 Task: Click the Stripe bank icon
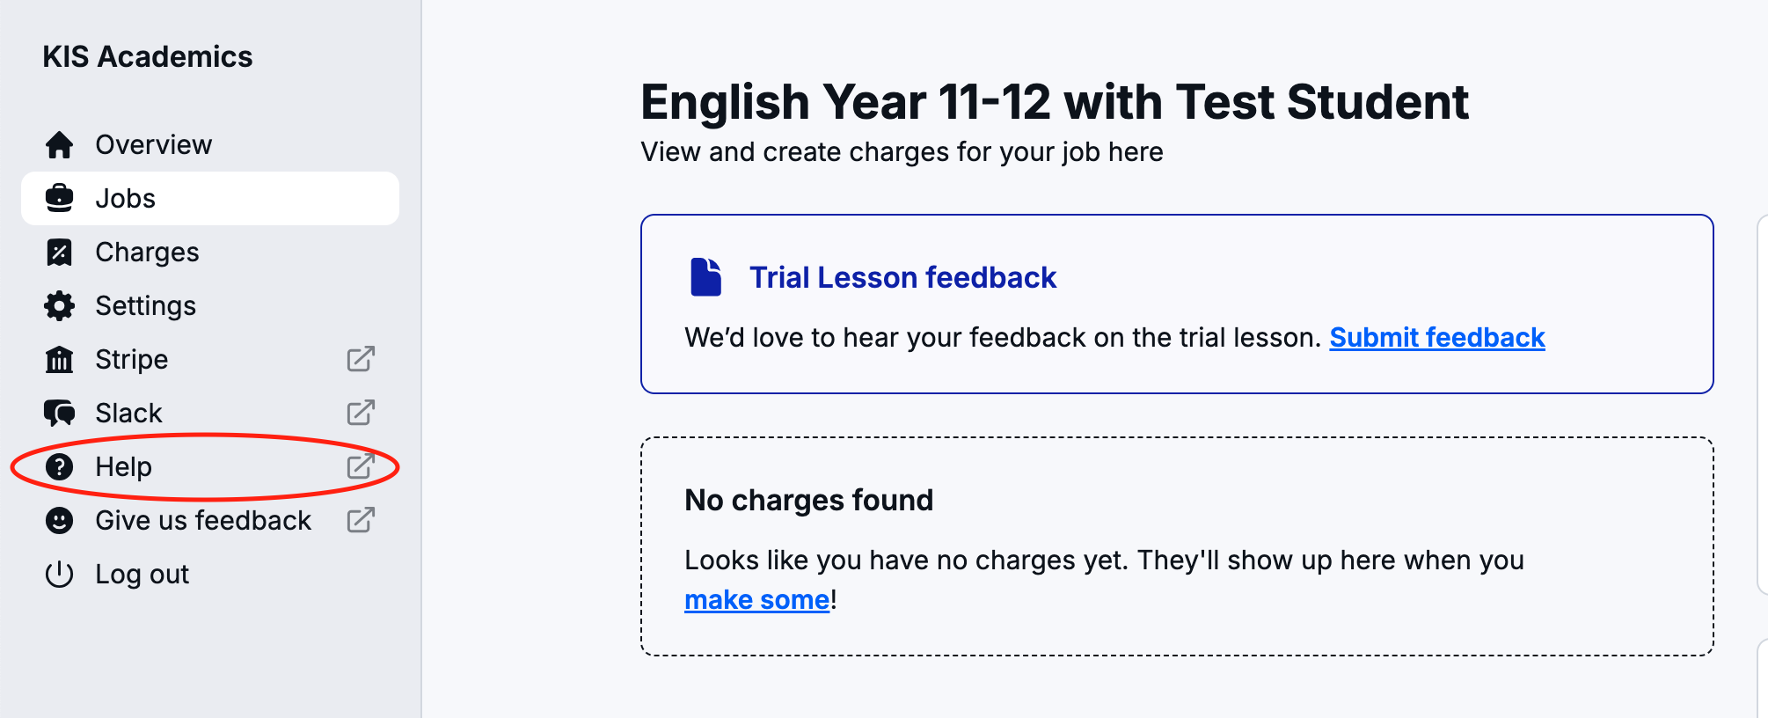point(59,360)
